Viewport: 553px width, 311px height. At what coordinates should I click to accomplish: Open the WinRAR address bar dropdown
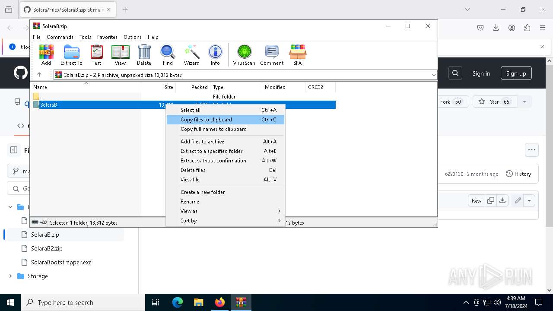point(434,75)
